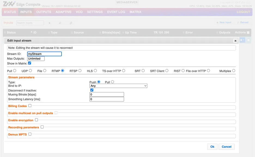Screen dimensions: 255x157
Task: Open the STATUS tab
Action: (x=10, y=12)
